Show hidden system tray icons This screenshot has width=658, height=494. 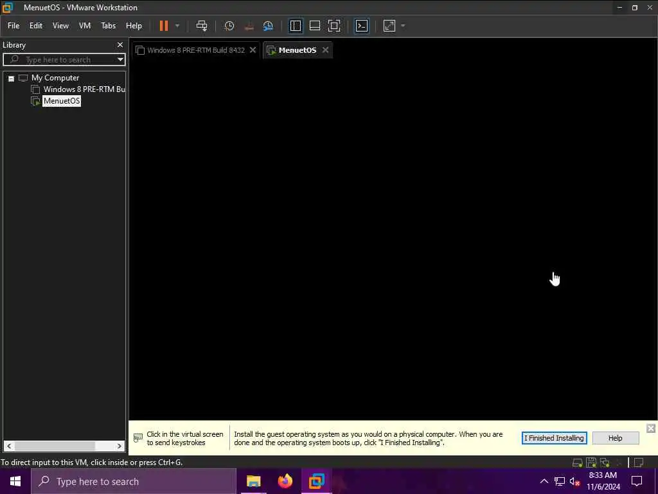pyautogui.click(x=544, y=481)
